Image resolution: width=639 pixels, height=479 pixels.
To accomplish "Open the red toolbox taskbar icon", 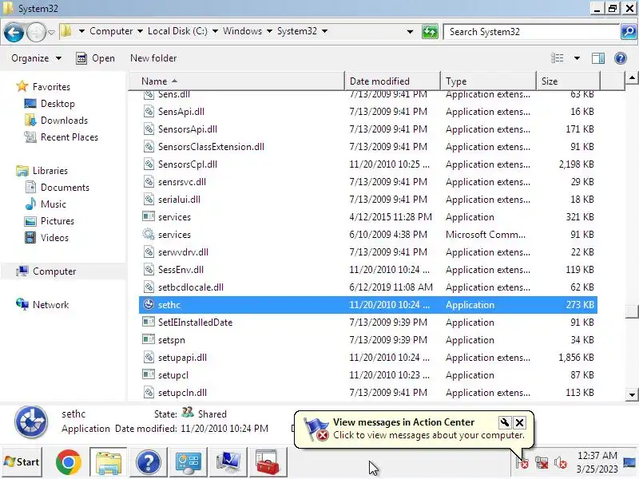I will [267, 462].
